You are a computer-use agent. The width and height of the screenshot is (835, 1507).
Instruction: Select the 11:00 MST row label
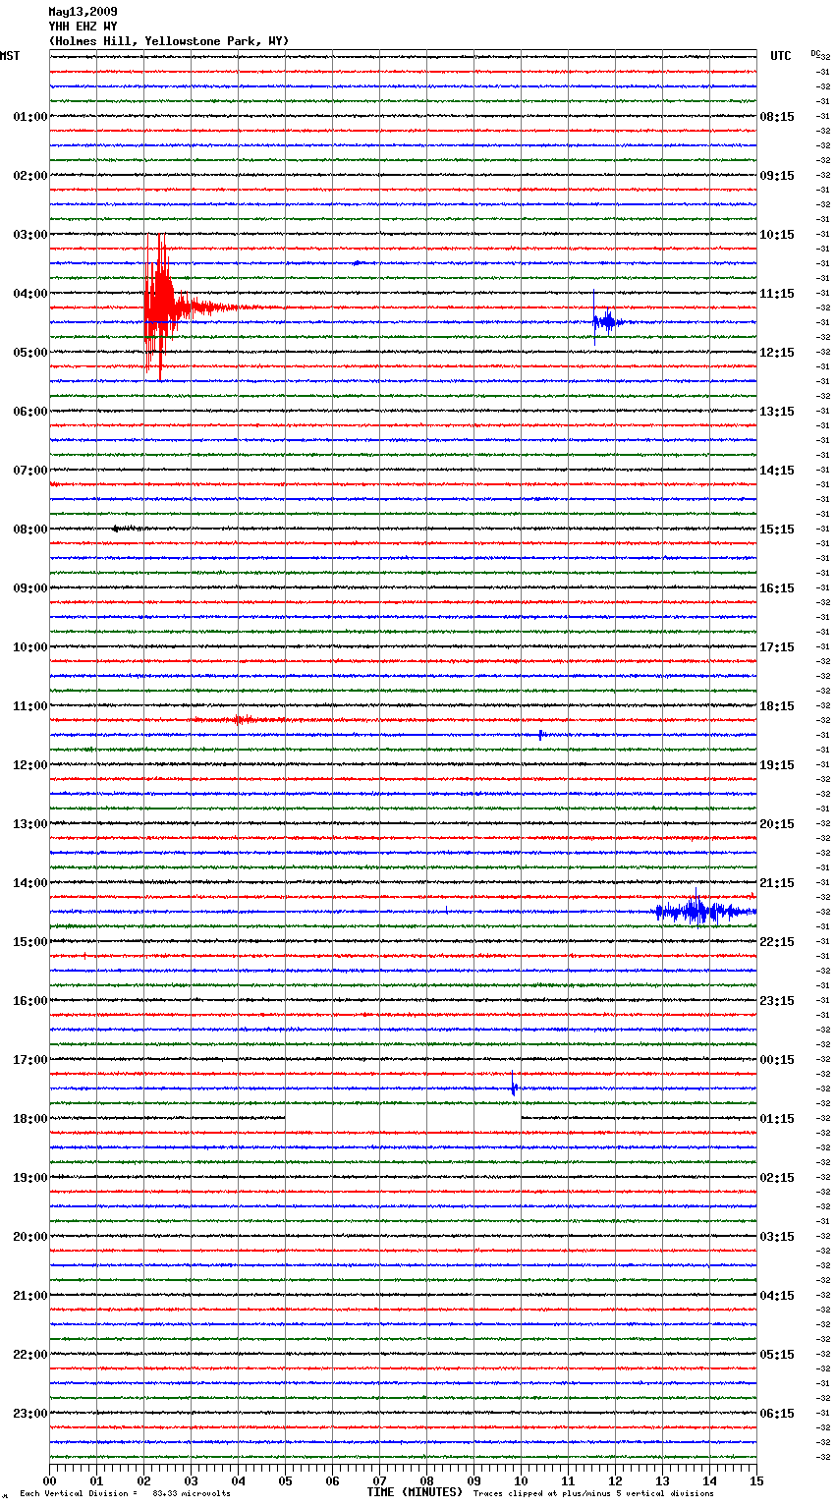pyautogui.click(x=30, y=706)
